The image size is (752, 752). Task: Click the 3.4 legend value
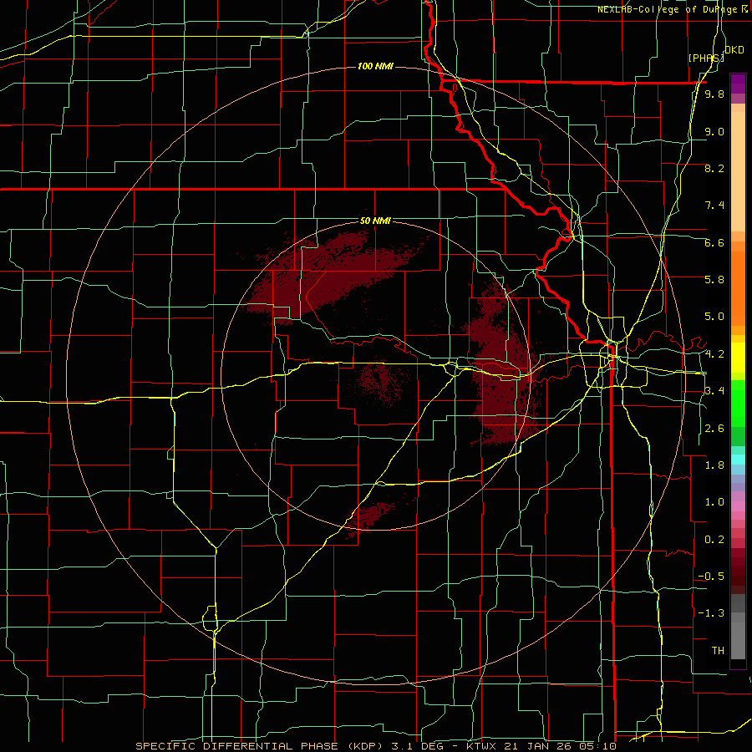tap(714, 391)
